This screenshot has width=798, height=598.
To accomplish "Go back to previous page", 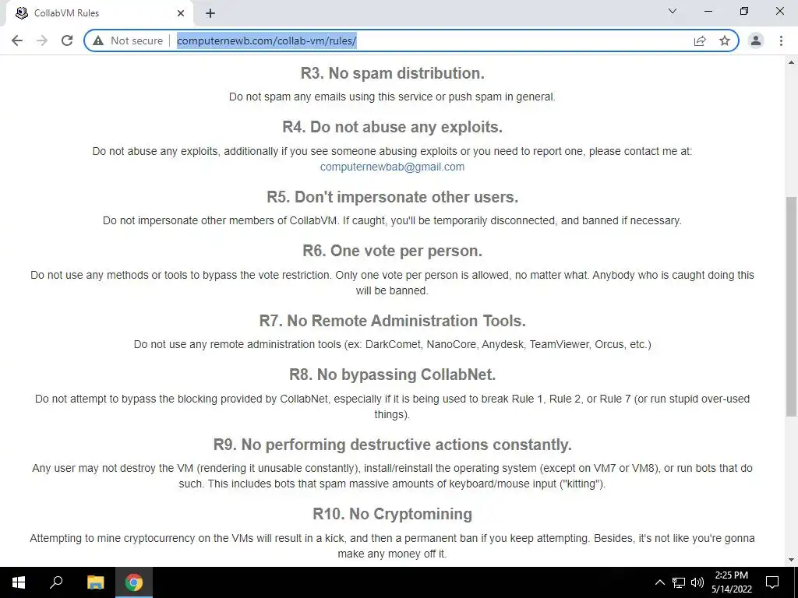I will [x=17, y=40].
